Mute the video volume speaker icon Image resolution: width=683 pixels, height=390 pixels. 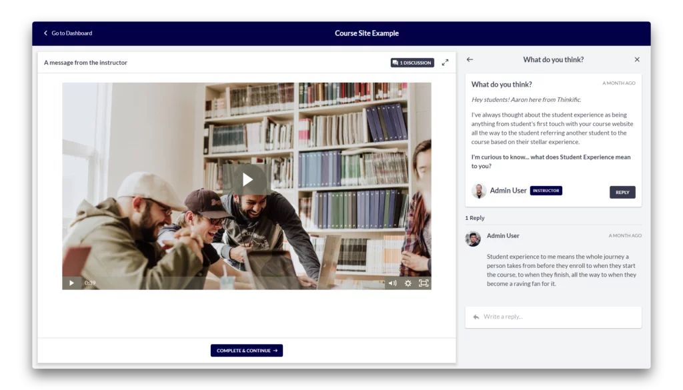point(392,283)
